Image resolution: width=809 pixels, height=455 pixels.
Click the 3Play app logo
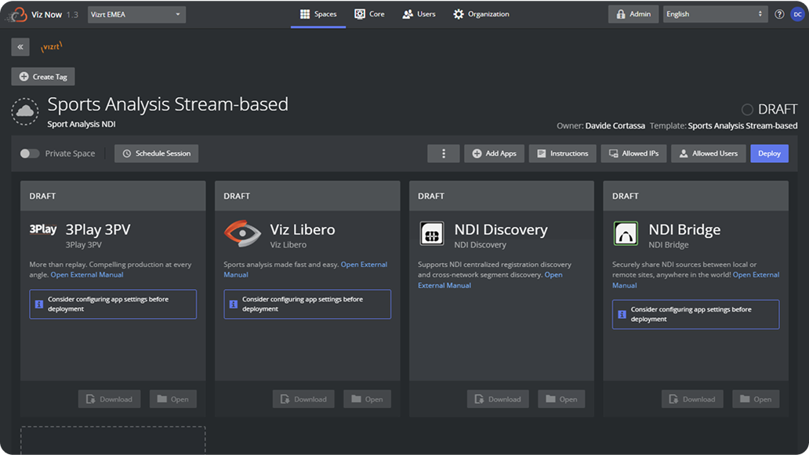tap(43, 229)
